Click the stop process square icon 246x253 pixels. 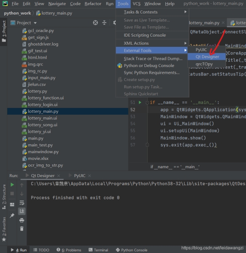(x=12, y=194)
